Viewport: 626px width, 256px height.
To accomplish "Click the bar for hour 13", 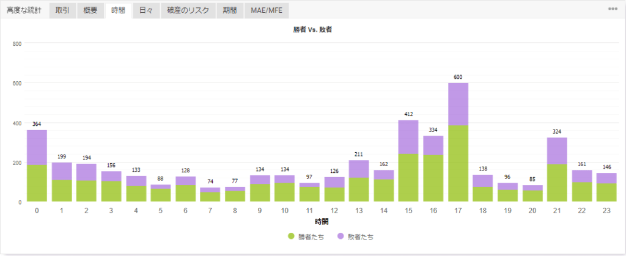I will [x=359, y=181].
